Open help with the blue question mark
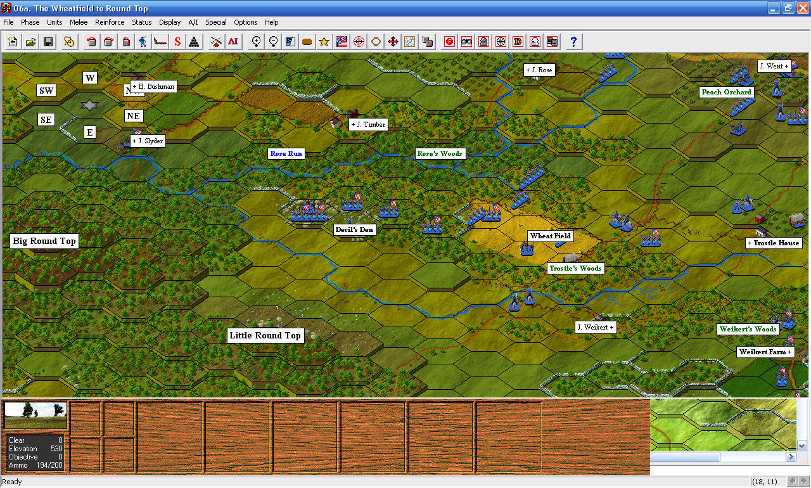 tap(573, 42)
